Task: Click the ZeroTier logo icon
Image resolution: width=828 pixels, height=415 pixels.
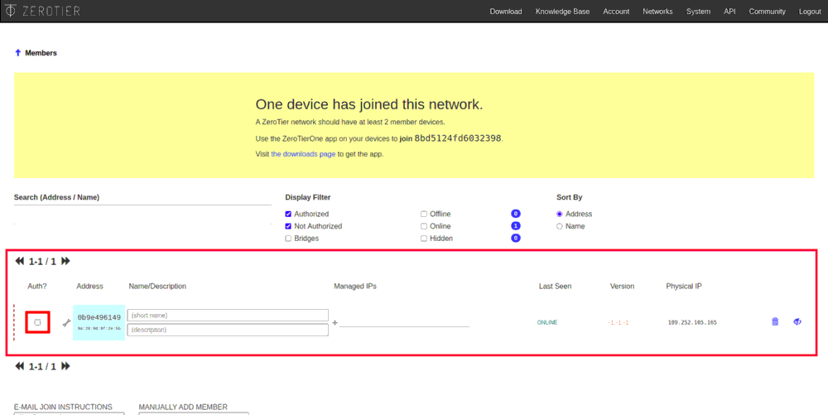Action: (x=8, y=11)
